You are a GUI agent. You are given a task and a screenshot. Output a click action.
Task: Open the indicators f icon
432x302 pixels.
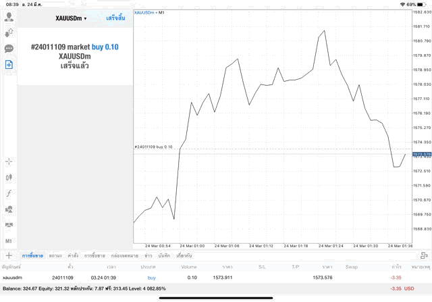[9, 193]
